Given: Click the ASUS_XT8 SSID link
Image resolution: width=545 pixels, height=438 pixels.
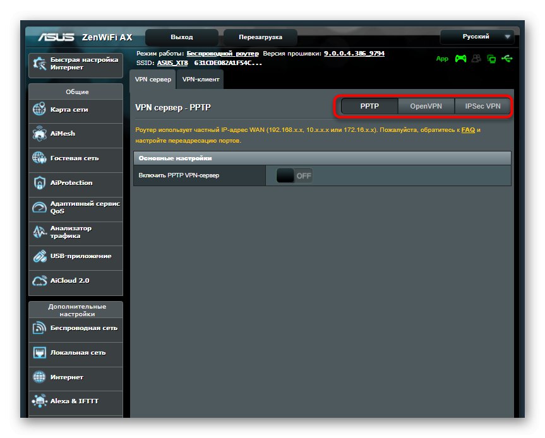Looking at the screenshot, I should pos(172,63).
